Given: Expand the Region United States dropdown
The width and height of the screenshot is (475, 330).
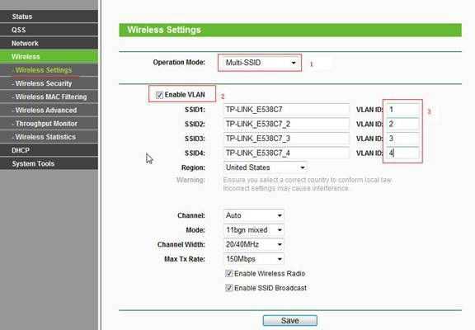Looking at the screenshot, I should pyautogui.click(x=265, y=167).
